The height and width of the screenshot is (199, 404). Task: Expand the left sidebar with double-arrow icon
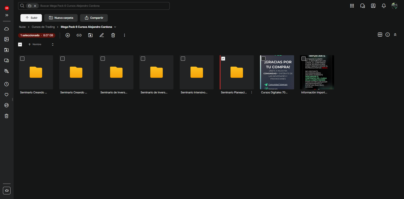click(x=7, y=15)
